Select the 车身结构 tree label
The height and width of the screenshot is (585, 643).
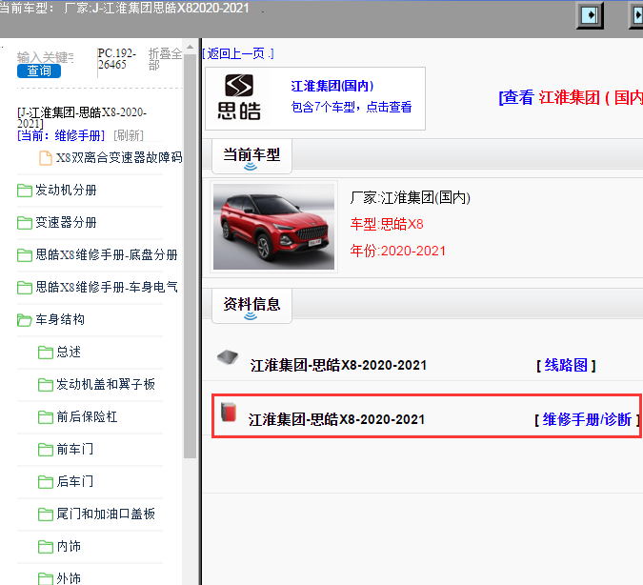pos(60,319)
